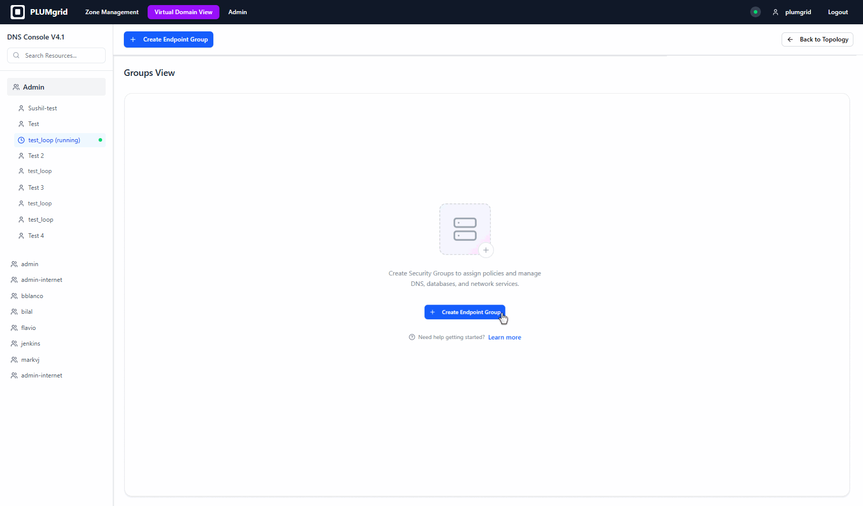
Task: Click the green status indicator in header
Action: [755, 12]
